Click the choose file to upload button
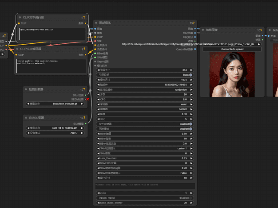278x208 pixels. tap(232, 49)
